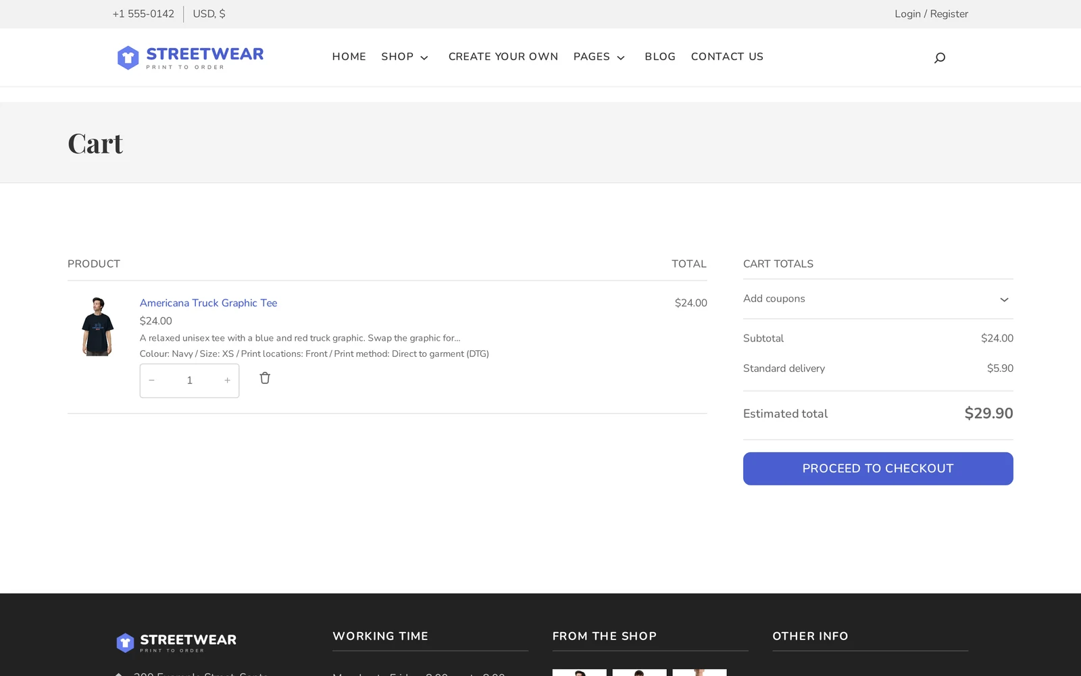Expand the Shop dropdown menu
This screenshot has width=1081, height=676.
[x=405, y=57]
